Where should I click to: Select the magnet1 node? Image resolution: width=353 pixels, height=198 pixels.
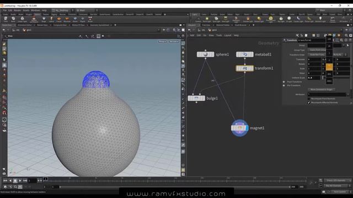[240, 128]
